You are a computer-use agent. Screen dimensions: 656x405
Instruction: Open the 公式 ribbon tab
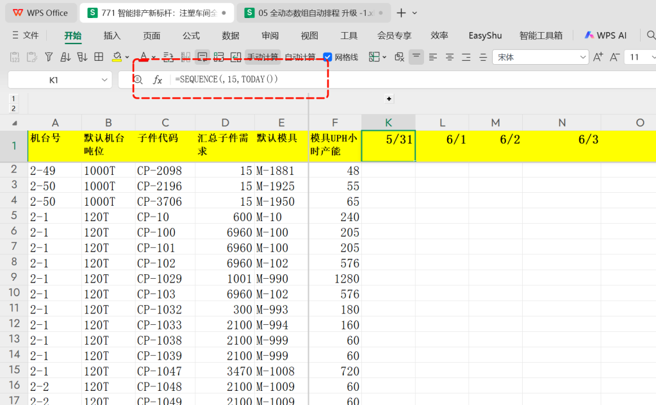191,35
